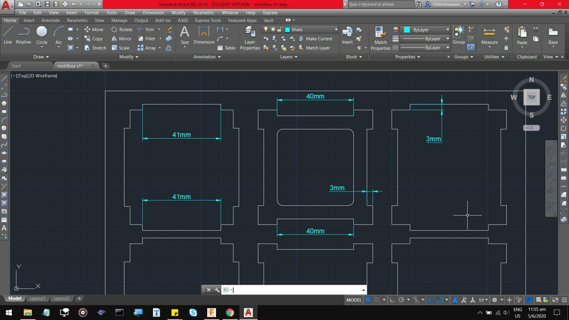The width and height of the screenshot is (569, 320).
Task: Toggle object snap tracking
Action: tap(430, 300)
